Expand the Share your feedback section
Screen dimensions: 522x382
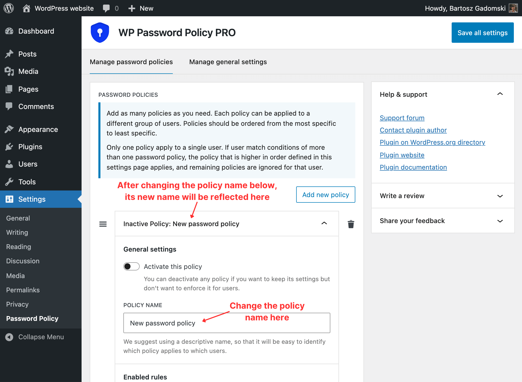(x=500, y=221)
